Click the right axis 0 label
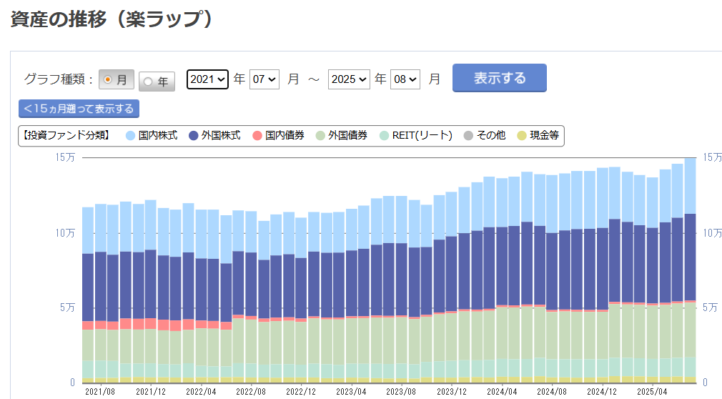This screenshot has width=722, height=399. (705, 383)
